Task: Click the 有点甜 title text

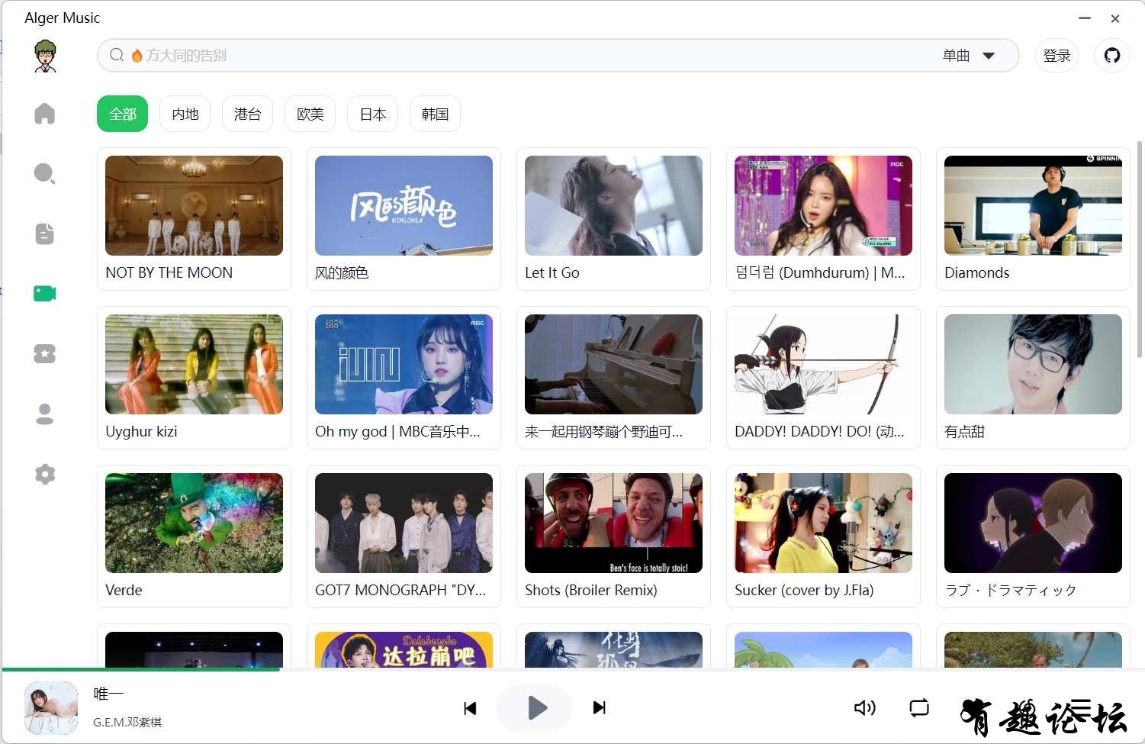Action: coord(964,431)
